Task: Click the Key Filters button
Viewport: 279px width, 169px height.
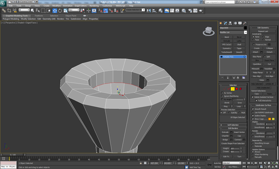Action: click(234, 167)
